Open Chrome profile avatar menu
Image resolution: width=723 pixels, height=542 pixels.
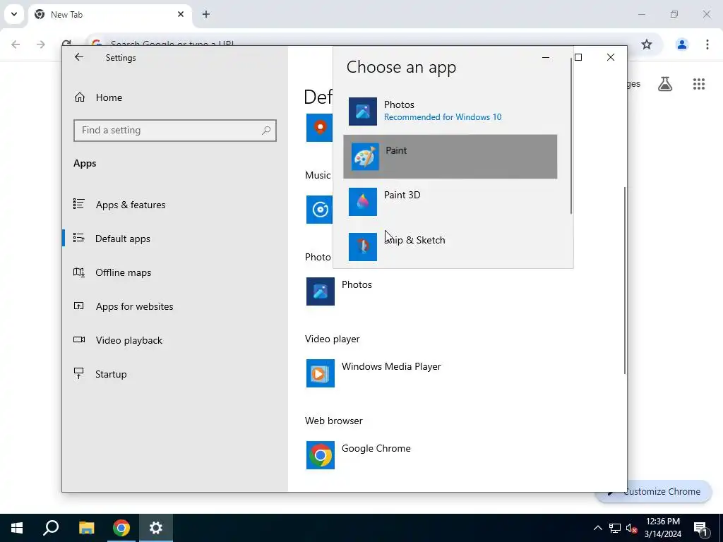pos(681,44)
